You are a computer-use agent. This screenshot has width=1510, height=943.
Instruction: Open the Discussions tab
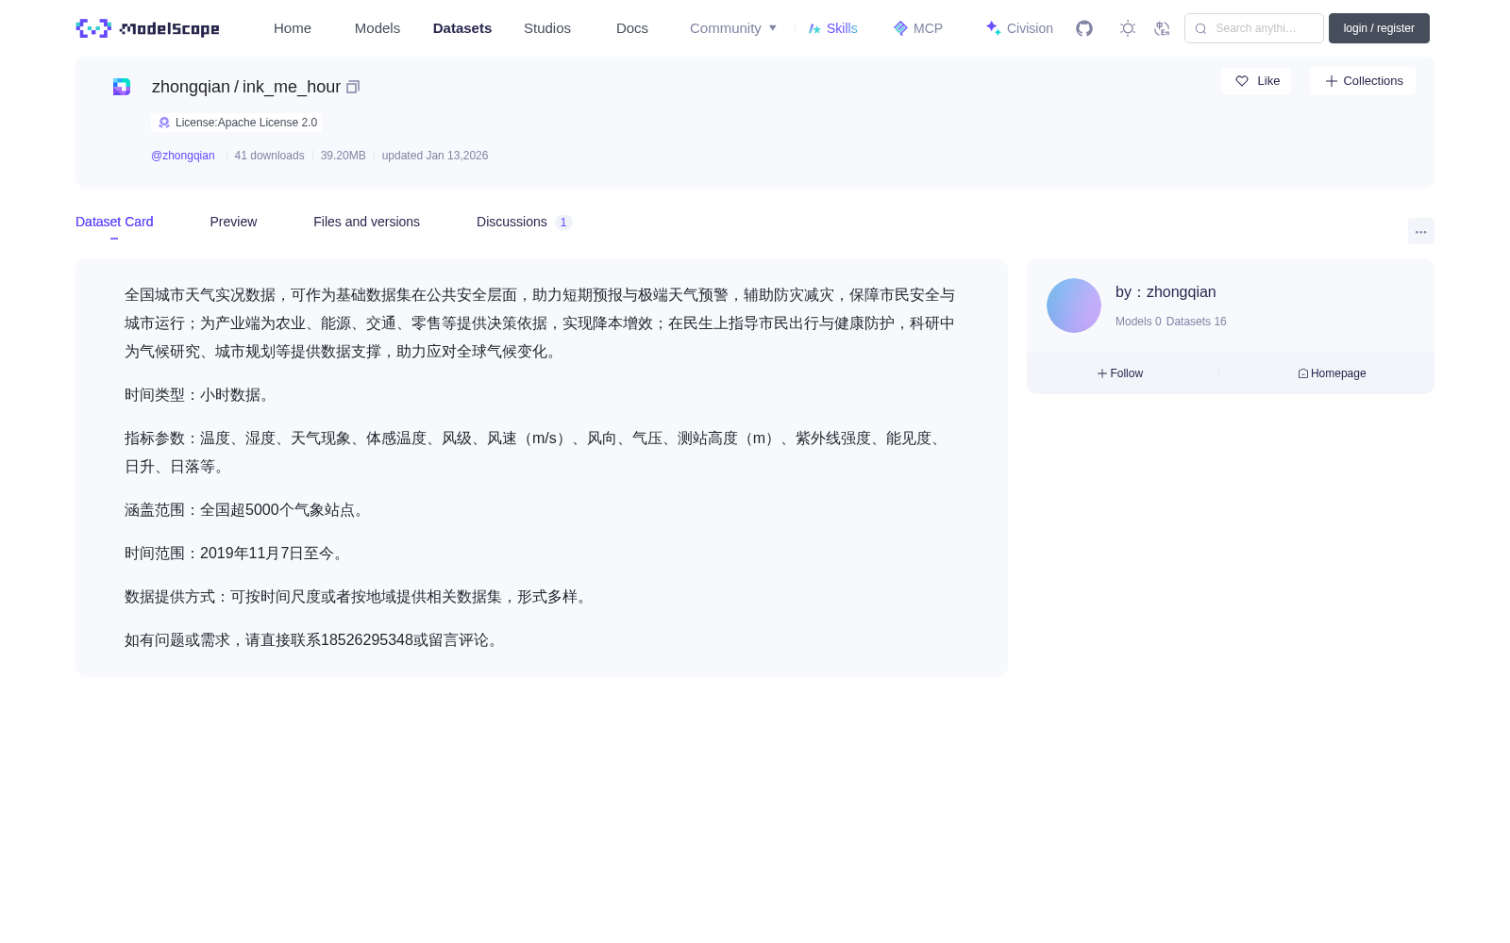525,222
